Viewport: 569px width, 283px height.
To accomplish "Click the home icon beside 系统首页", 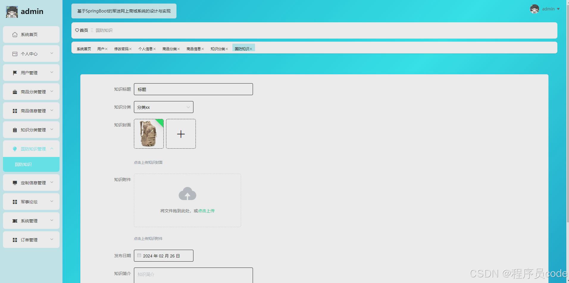I will 15,34.
